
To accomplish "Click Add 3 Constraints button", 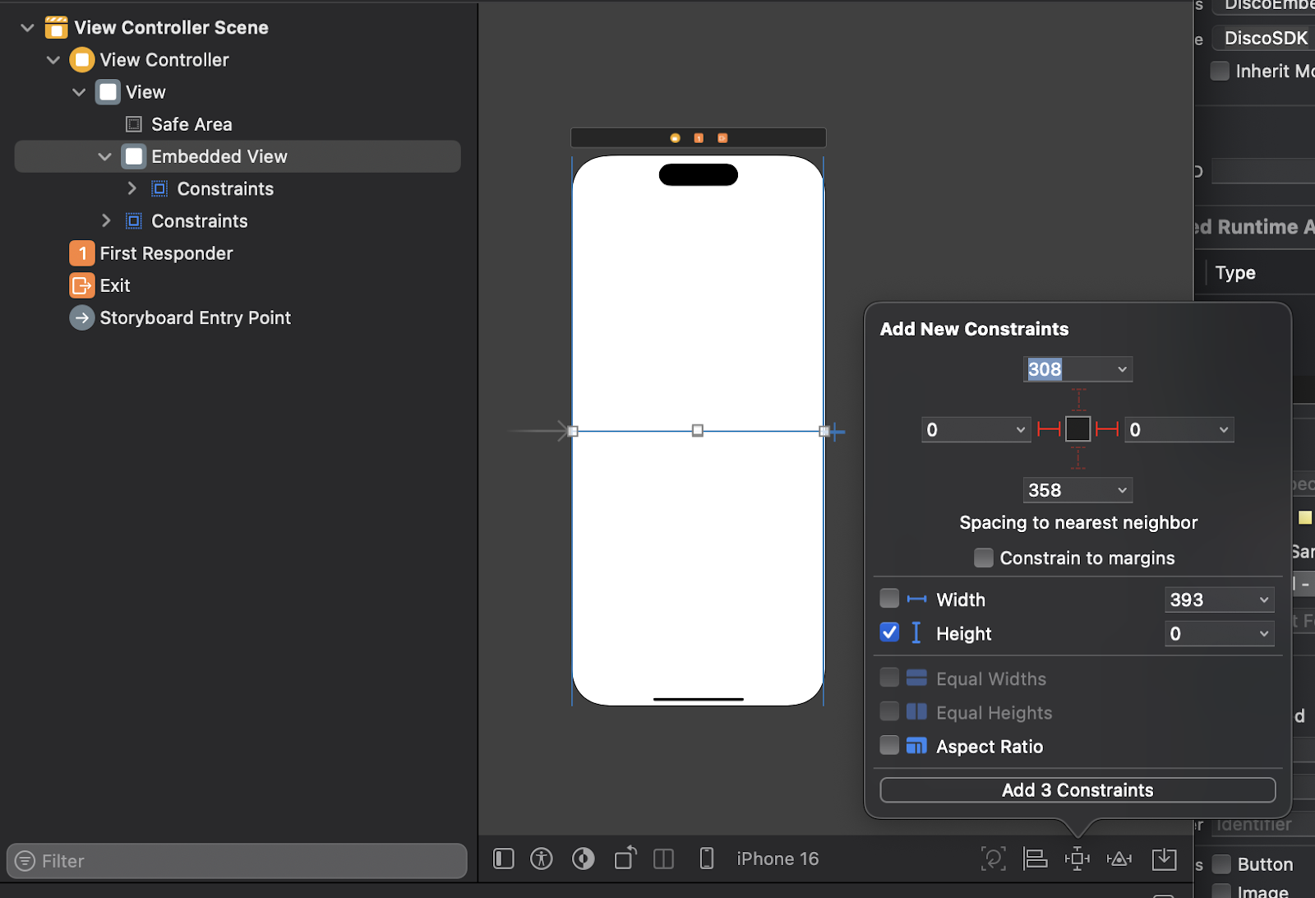I will 1077,790.
